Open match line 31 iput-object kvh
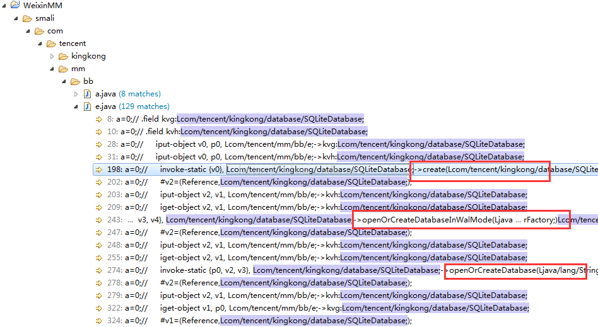The image size is (598, 327). pos(315,157)
